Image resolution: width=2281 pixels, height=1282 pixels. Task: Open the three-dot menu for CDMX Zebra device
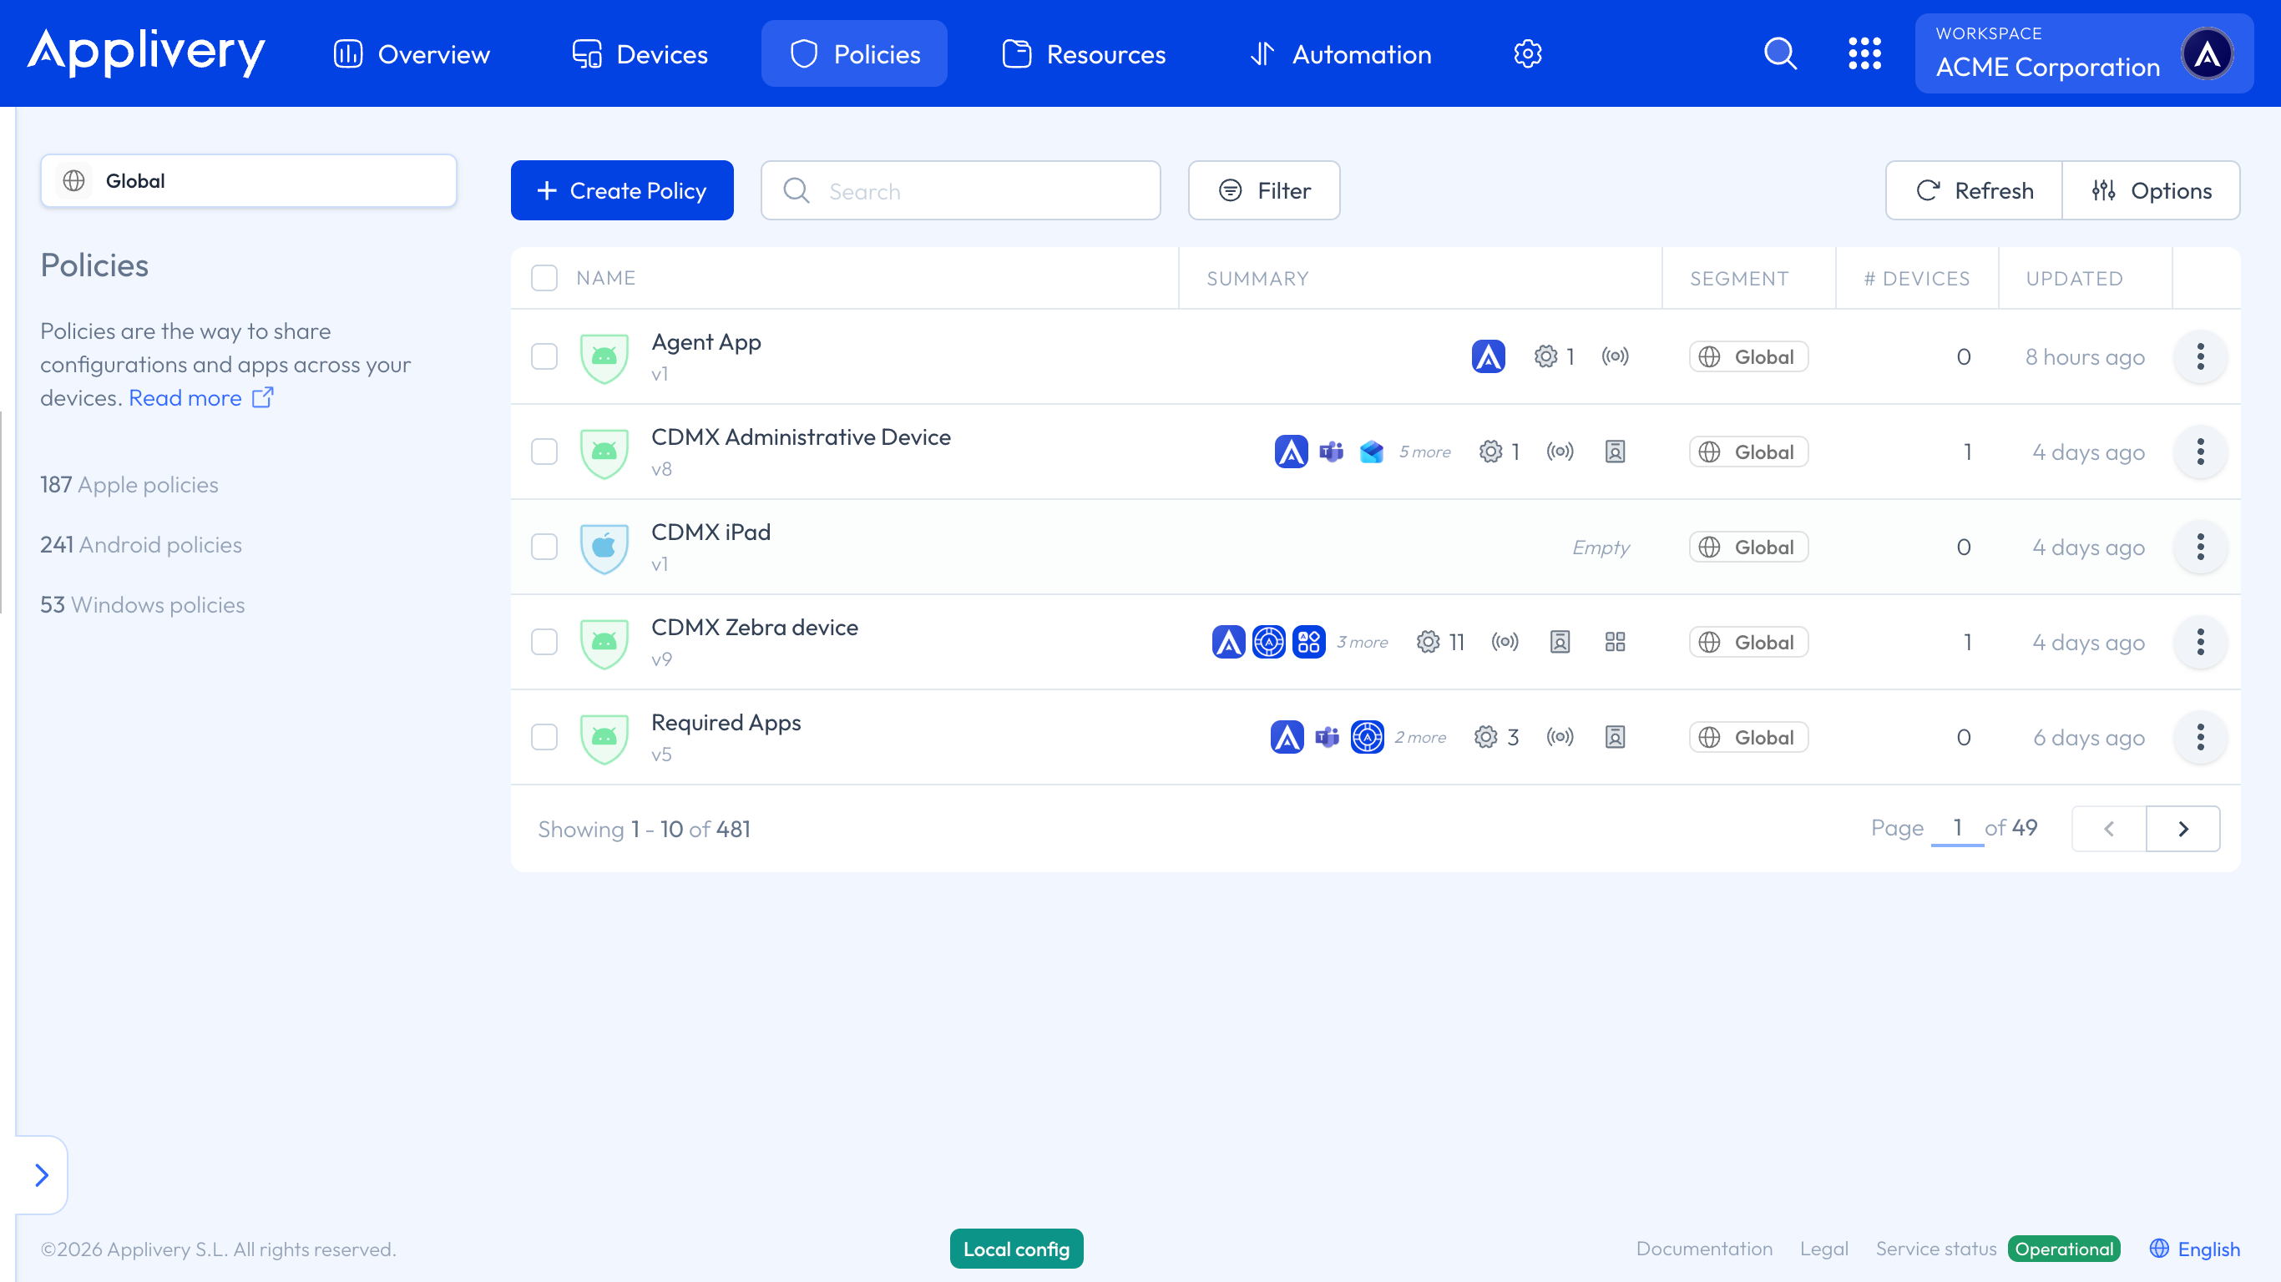(x=2199, y=642)
